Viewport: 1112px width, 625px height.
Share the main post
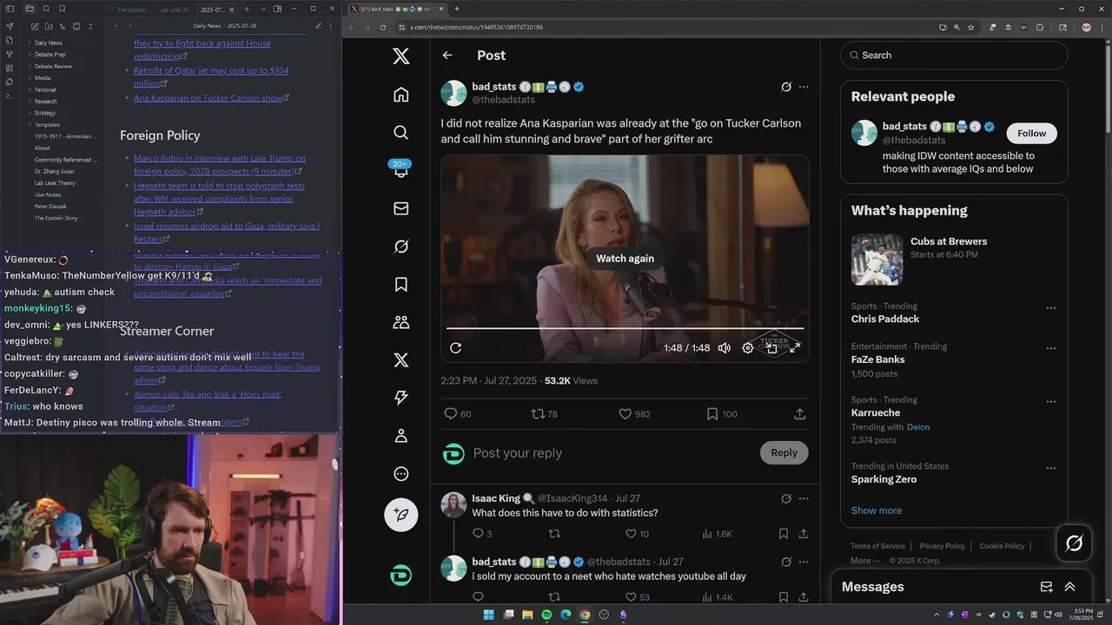[x=799, y=414]
